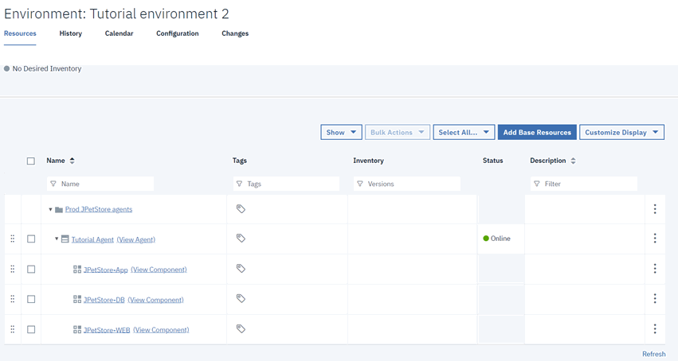This screenshot has width=678, height=361.
Task: Click the Inventory column header
Action: (x=368, y=161)
